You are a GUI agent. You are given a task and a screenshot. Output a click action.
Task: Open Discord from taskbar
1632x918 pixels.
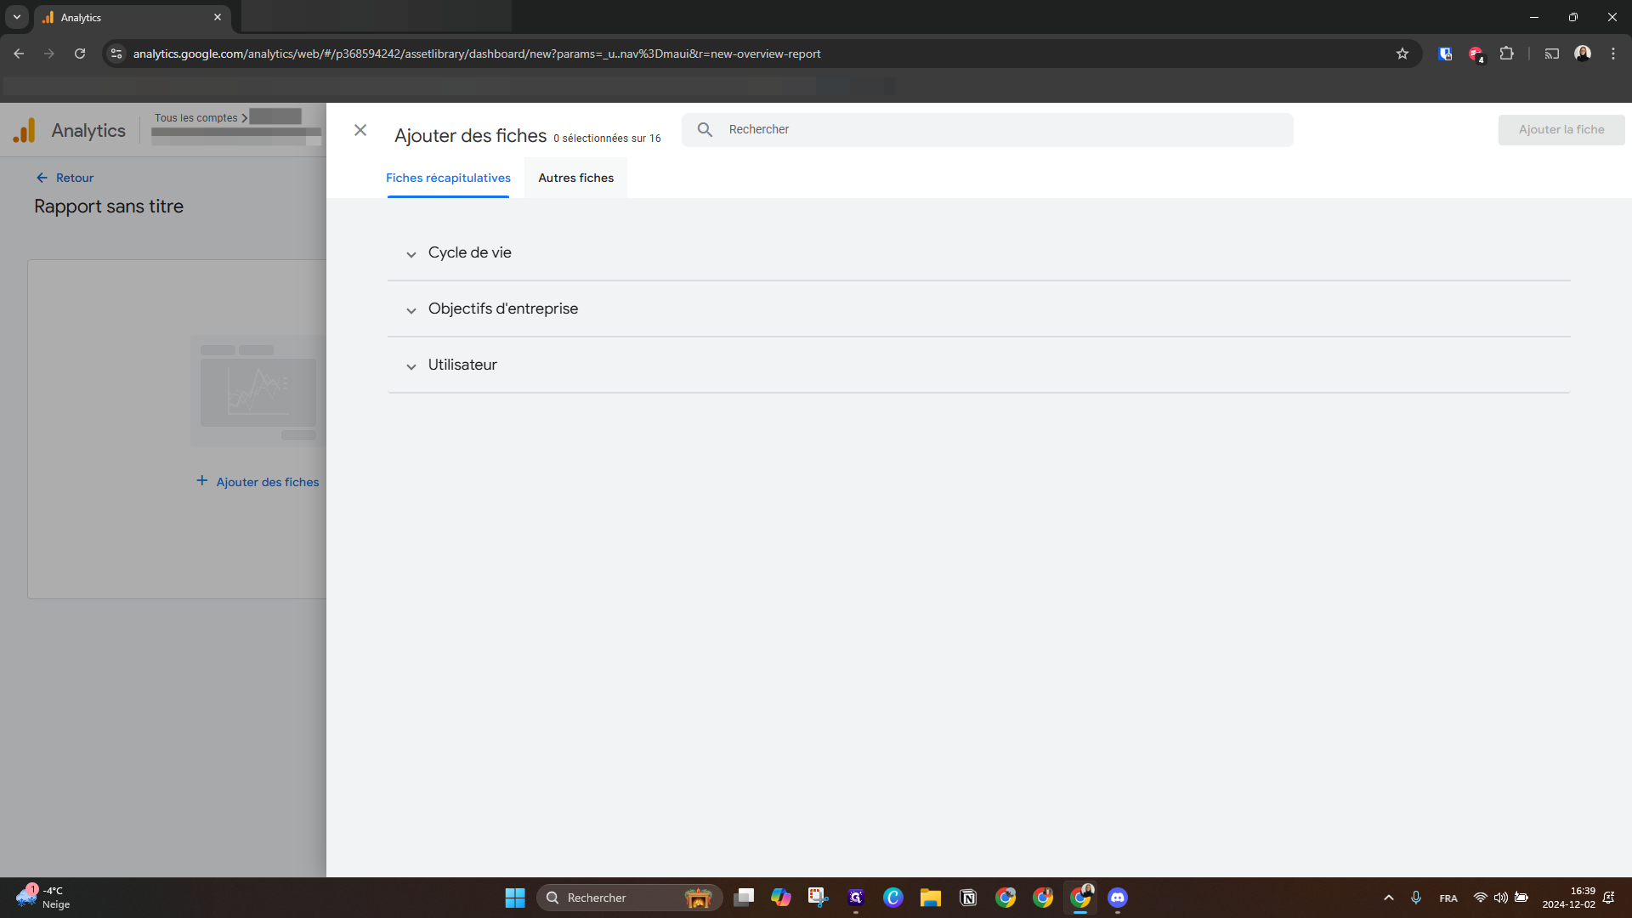click(1118, 898)
